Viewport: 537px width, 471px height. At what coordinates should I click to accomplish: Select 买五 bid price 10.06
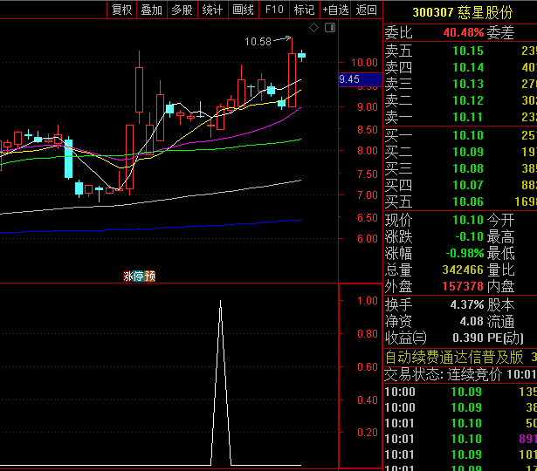pyautogui.click(x=468, y=201)
